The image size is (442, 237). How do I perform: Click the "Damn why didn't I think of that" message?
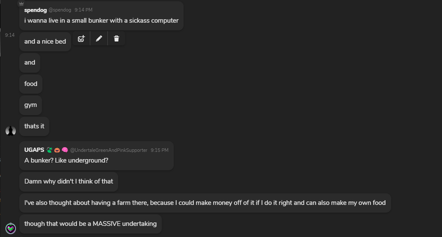click(69, 181)
